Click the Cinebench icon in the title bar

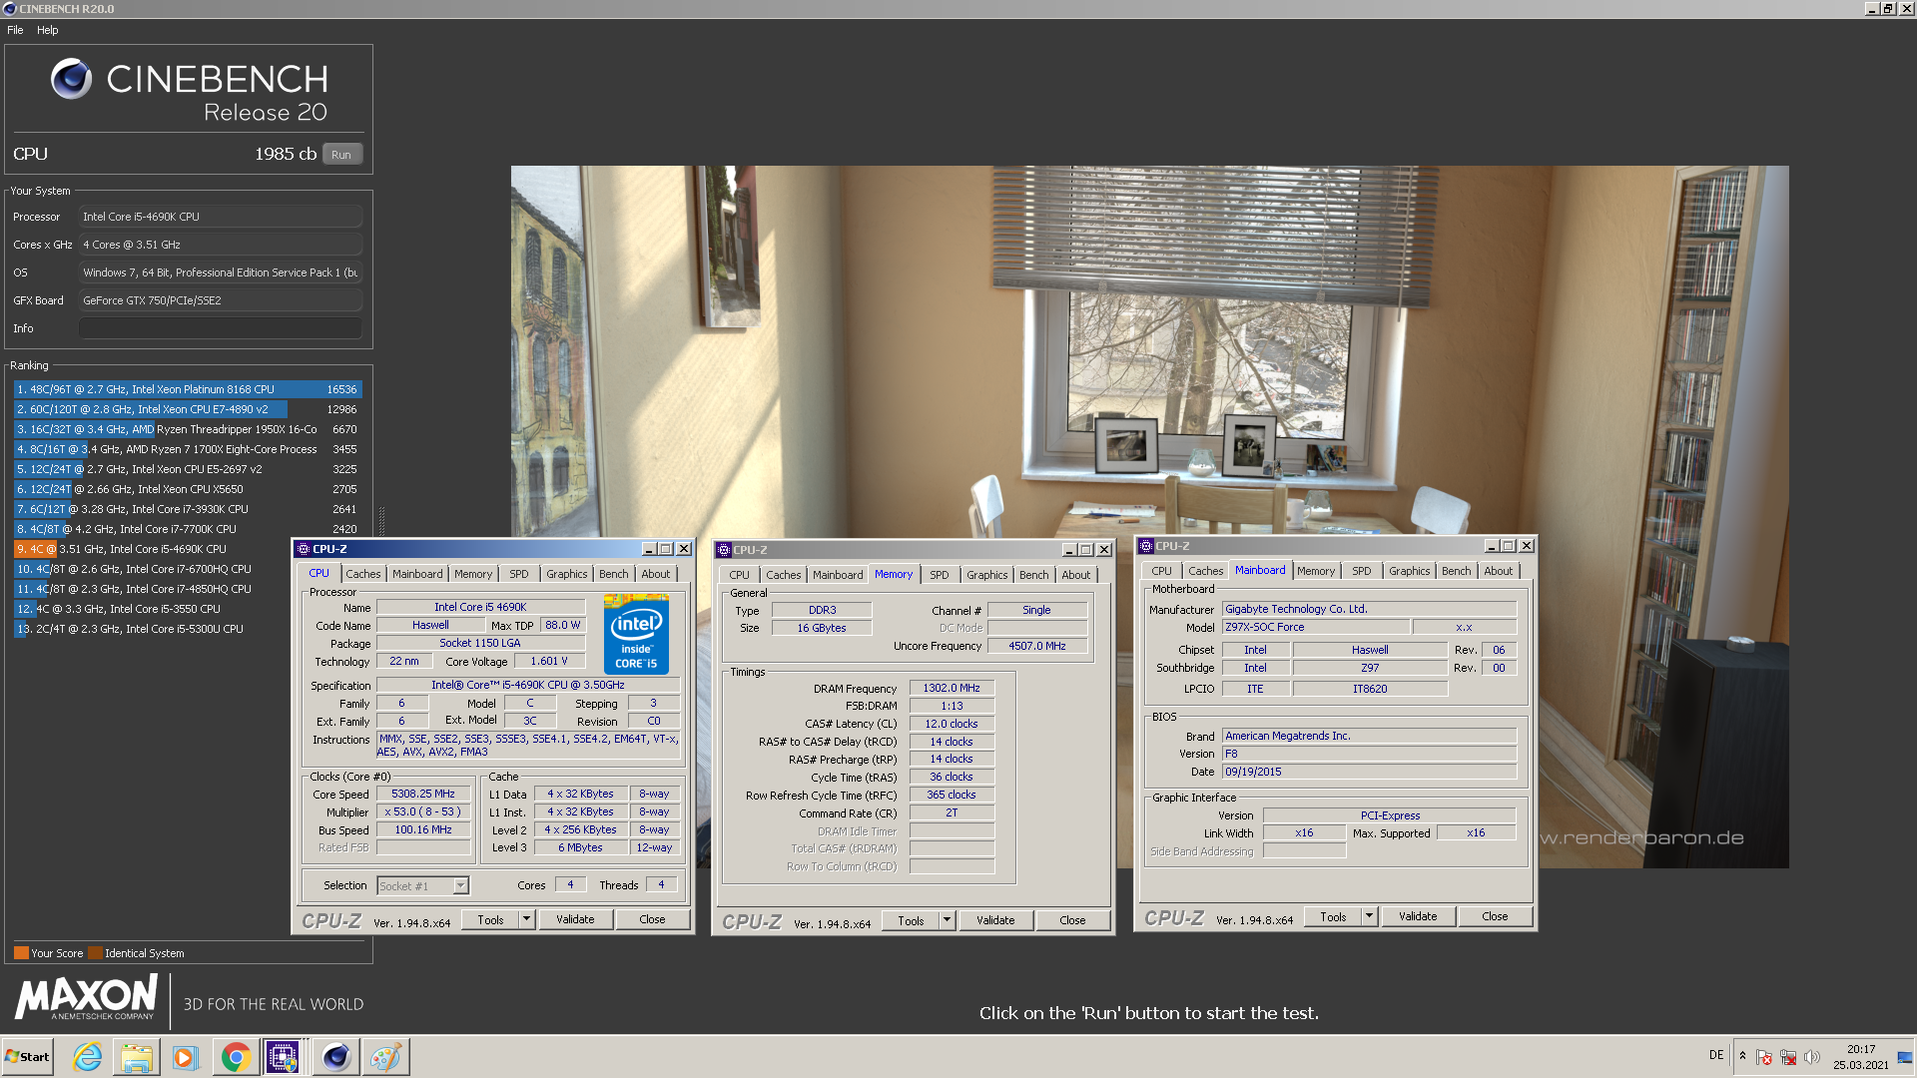(9, 9)
